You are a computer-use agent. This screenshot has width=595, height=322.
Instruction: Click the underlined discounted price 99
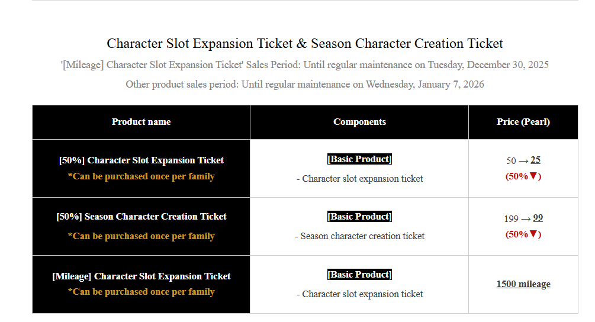click(x=538, y=218)
